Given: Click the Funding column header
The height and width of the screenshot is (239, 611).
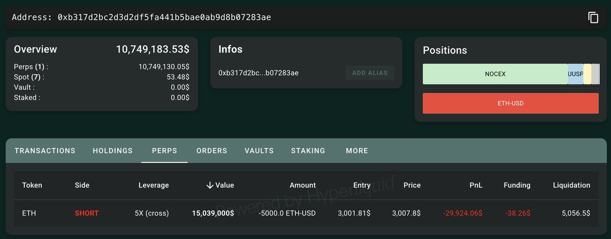Looking at the screenshot, I should point(517,185).
